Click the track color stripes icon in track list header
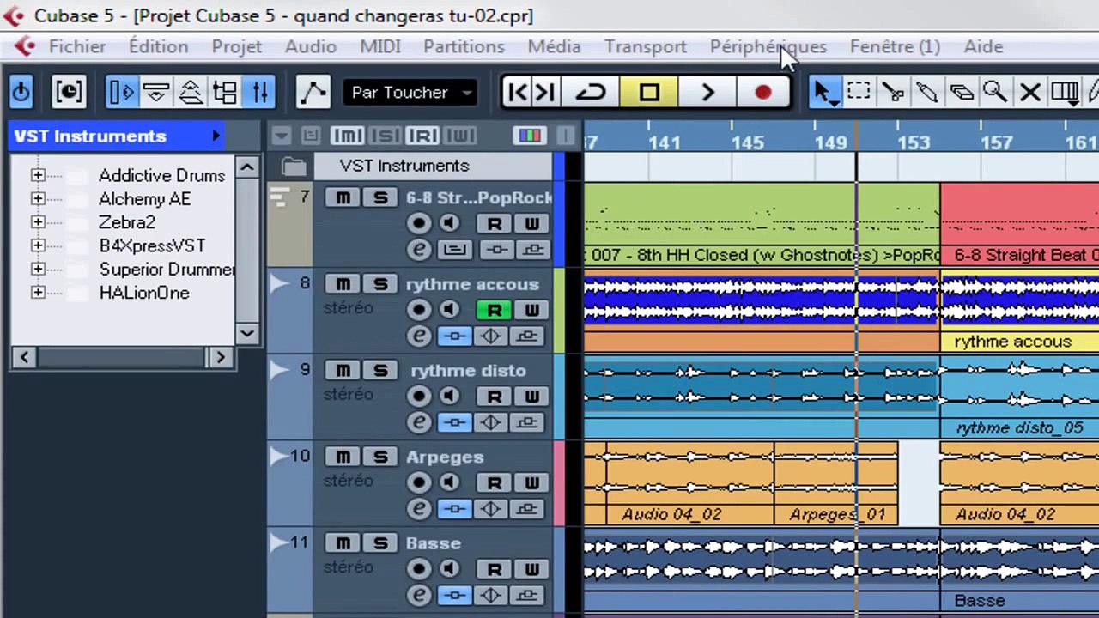Image resolution: width=1099 pixels, height=618 pixels. (x=530, y=136)
